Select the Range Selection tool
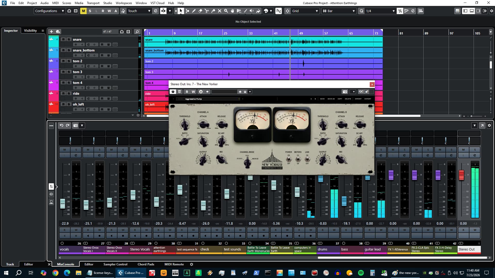This screenshot has width=495, height=278. (187, 11)
